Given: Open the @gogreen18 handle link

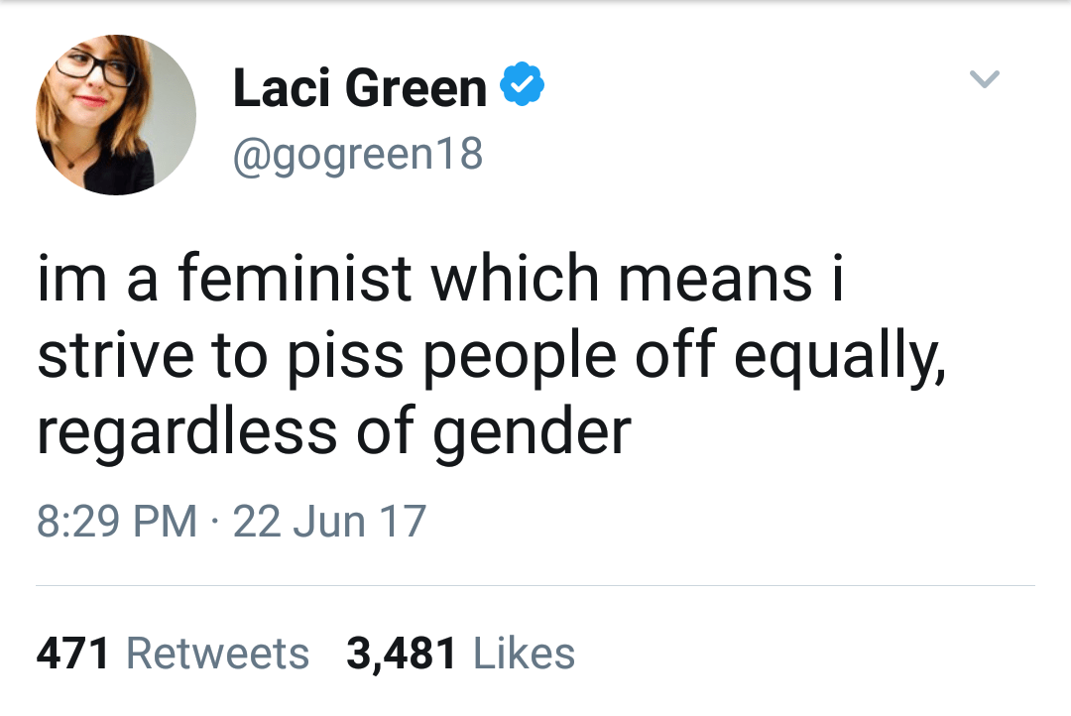Looking at the screenshot, I should 357,153.
